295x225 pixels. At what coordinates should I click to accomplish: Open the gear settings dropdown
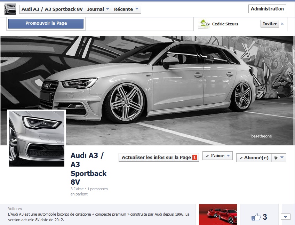(279, 158)
